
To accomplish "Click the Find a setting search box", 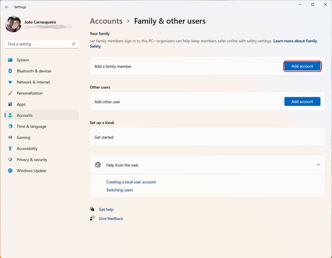I will click(x=41, y=44).
